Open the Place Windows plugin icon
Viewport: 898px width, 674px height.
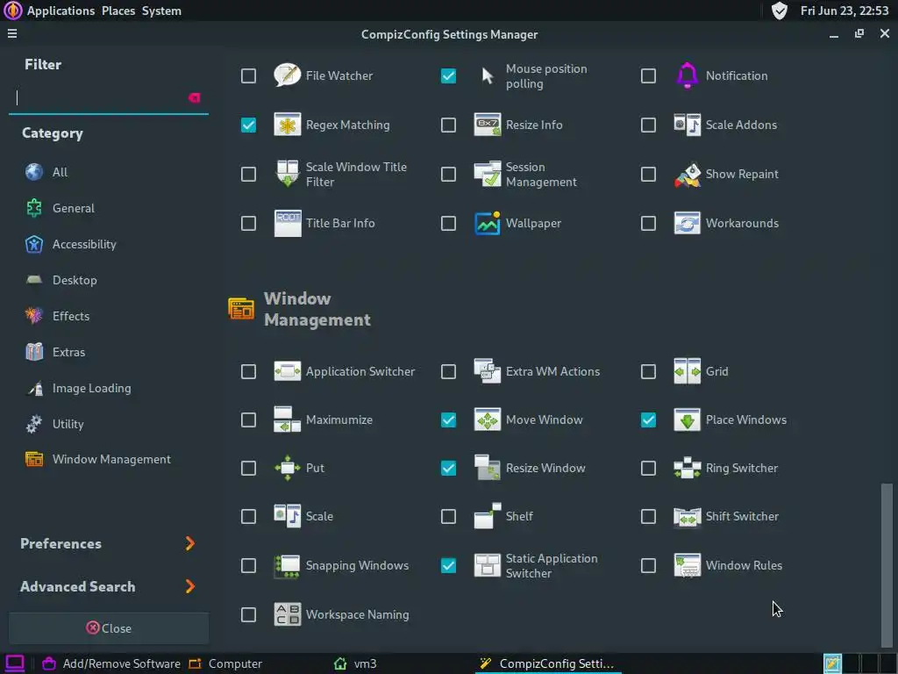coord(687,419)
